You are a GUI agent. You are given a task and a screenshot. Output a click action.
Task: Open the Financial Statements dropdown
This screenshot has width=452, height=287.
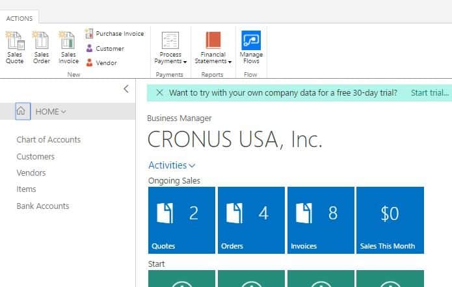(x=213, y=48)
